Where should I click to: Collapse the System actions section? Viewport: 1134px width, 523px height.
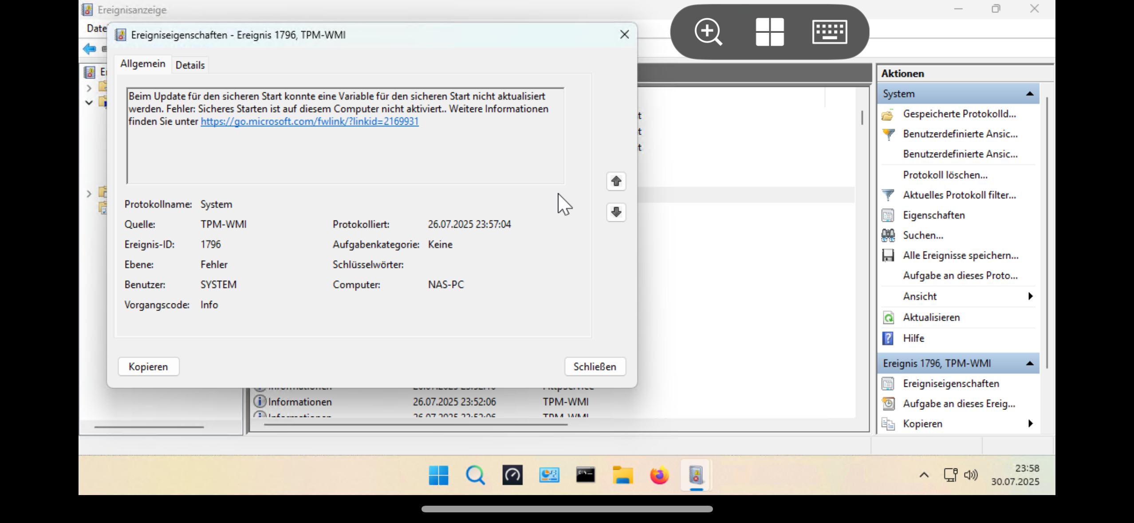tap(1030, 94)
